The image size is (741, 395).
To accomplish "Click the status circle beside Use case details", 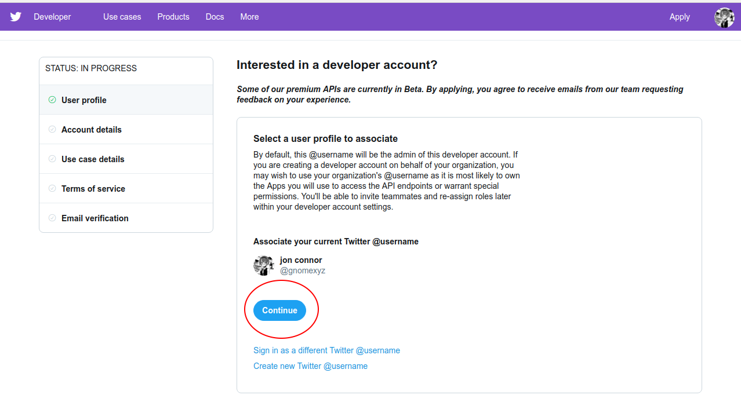I will click(52, 159).
